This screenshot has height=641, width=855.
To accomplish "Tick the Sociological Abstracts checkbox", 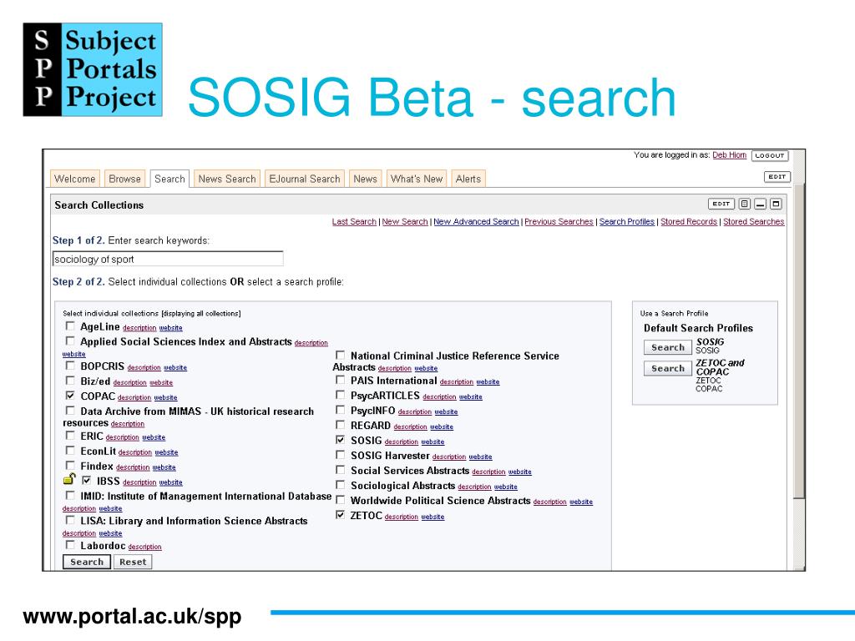I will click(341, 485).
